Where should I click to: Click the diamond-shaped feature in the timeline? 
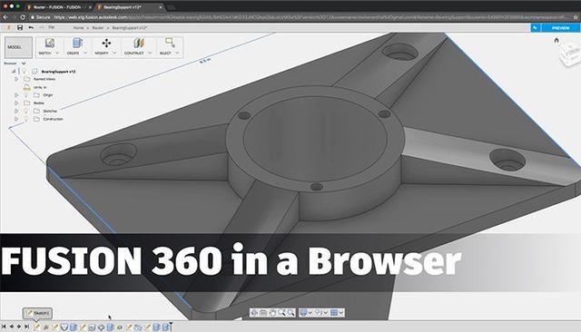coord(101,327)
